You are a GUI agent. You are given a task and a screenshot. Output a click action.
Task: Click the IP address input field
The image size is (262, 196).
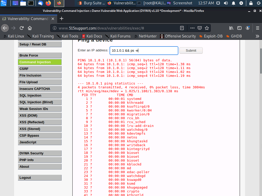coord(144,50)
